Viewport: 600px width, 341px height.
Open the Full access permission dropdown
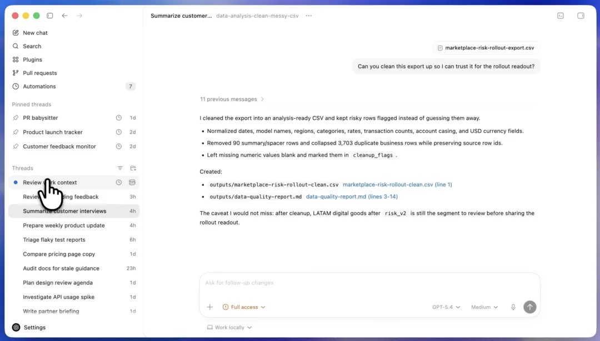click(x=244, y=307)
